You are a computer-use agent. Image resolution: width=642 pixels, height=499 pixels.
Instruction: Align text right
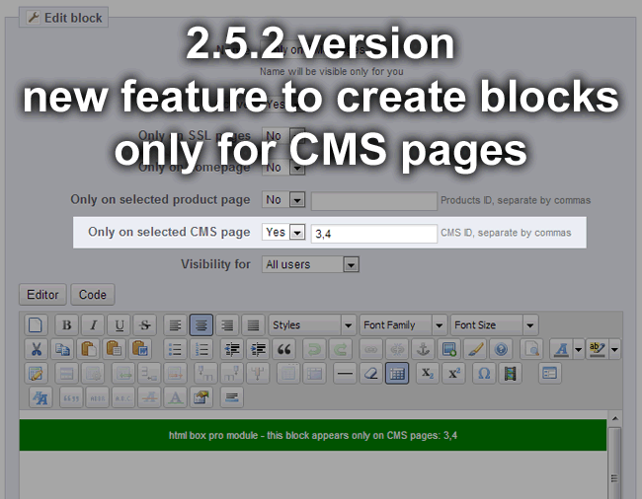coord(227,324)
